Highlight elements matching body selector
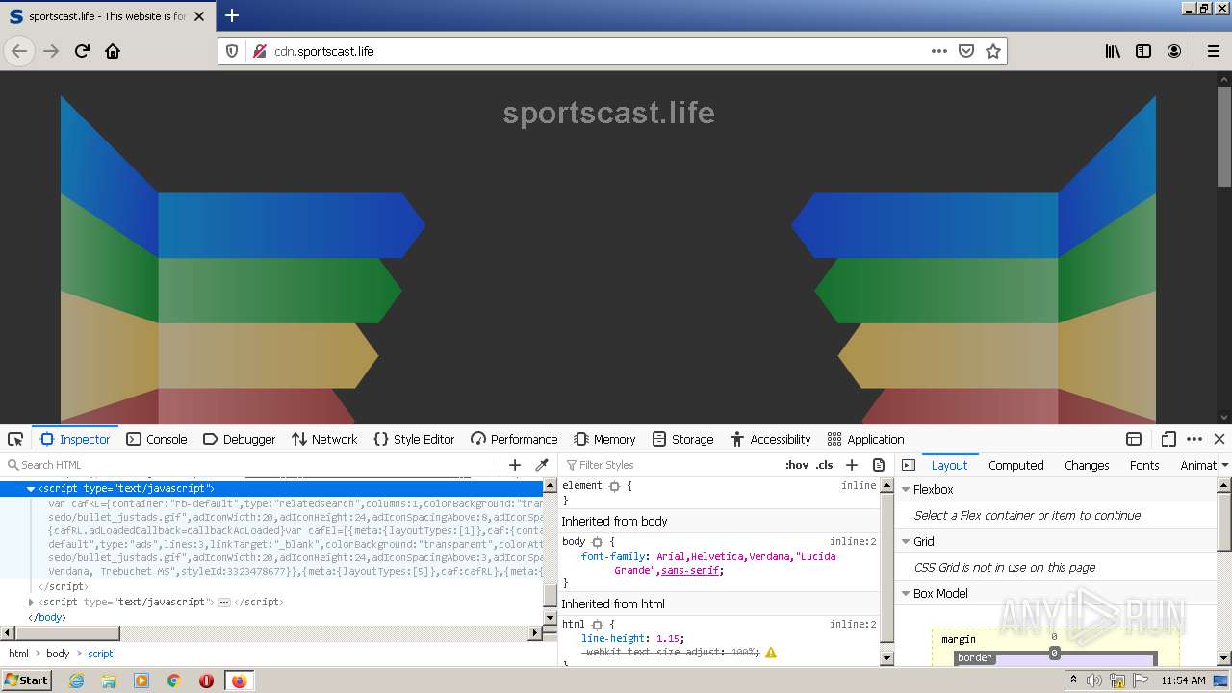The height and width of the screenshot is (693, 1232). (x=597, y=542)
